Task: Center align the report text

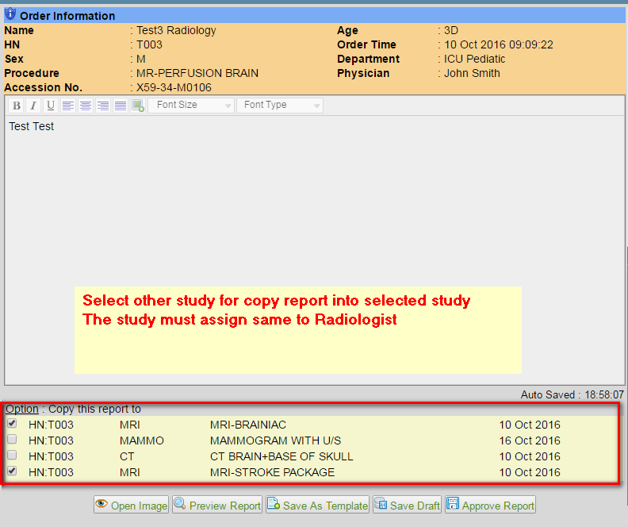Action: pyautogui.click(x=86, y=106)
